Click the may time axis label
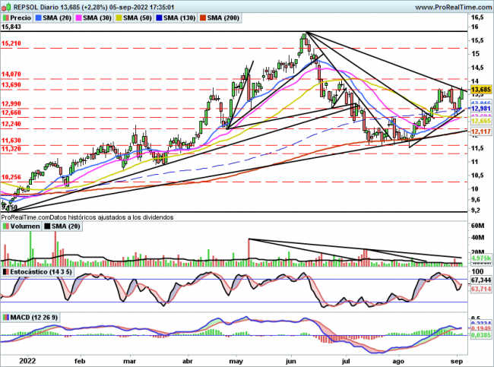The height and width of the screenshot is (367, 494). pyautogui.click(x=236, y=361)
